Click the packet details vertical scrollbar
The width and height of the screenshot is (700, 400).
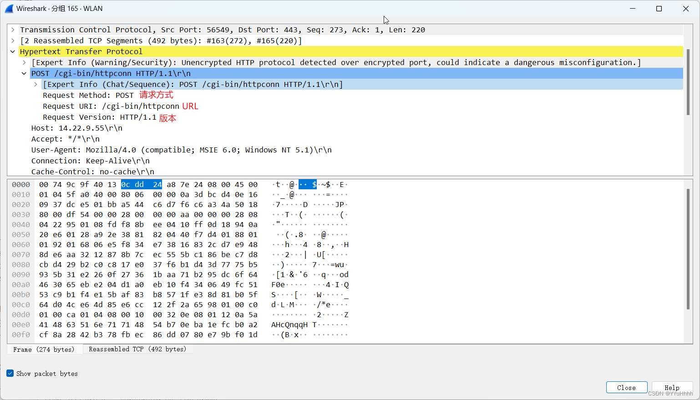[688, 82]
